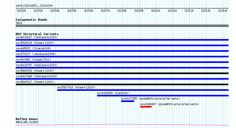Open the NRG1|NM_013962 gene label
Screen dimensions: 236x128
tap(27, 122)
